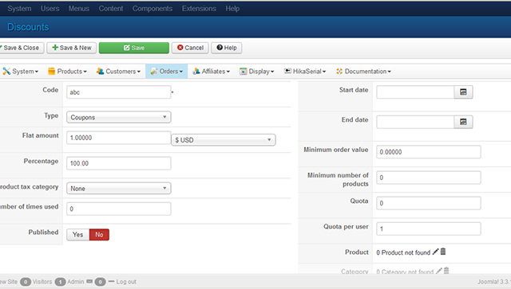Open the Joomla System top menu
The width and height of the screenshot is (511, 289).
tap(19, 9)
